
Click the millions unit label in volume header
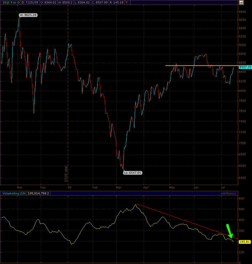point(228,193)
